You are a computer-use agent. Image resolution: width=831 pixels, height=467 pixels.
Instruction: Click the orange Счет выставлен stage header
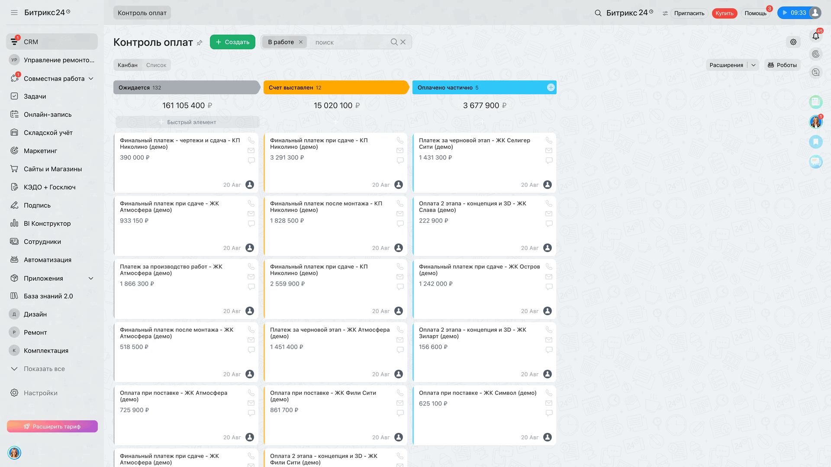[x=336, y=87]
